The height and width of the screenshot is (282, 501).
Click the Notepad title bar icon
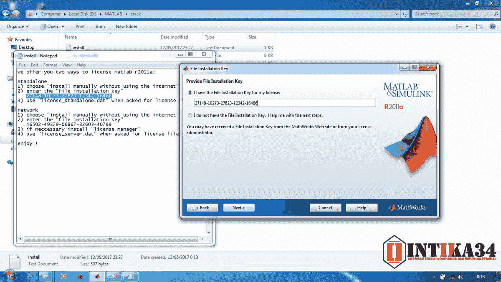point(19,56)
